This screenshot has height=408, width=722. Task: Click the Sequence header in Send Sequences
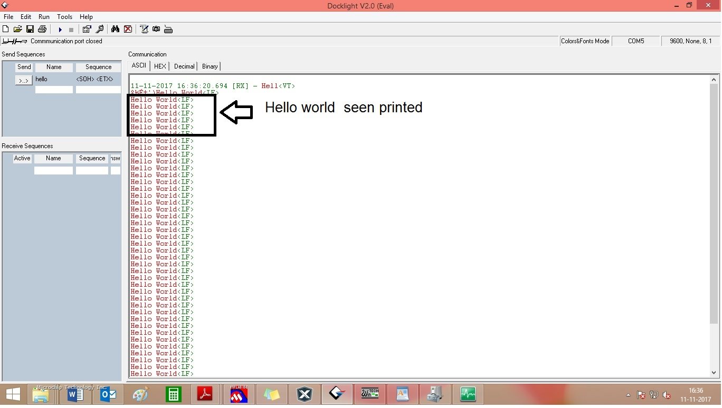98,67
